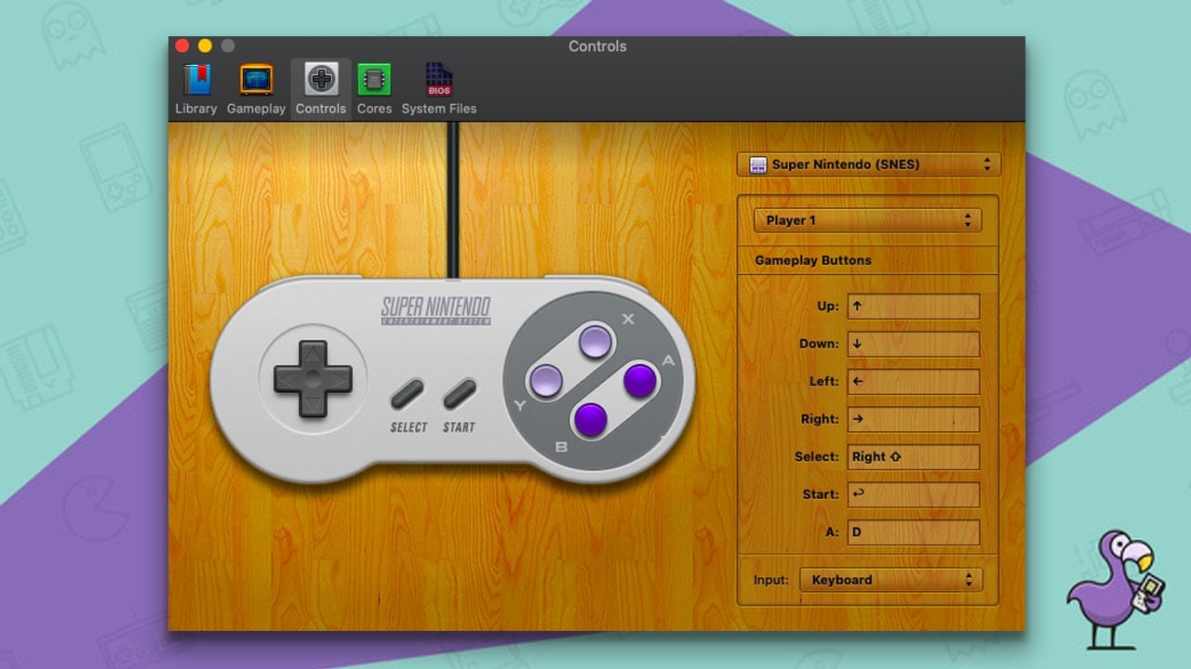Viewport: 1191px width, 669px height.
Task: Select the Controls gamepad icon
Action: point(321,80)
